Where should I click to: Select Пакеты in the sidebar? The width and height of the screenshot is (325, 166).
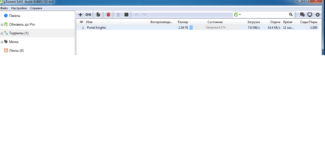point(15,16)
